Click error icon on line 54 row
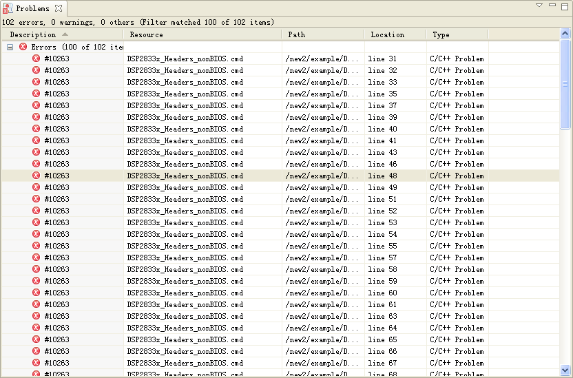 37,234
